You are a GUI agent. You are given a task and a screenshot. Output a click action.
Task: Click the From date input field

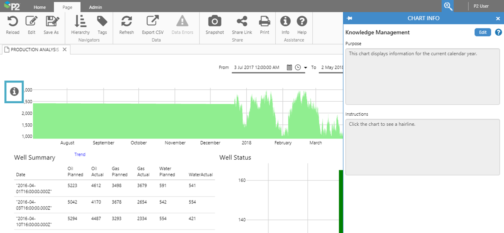point(258,68)
